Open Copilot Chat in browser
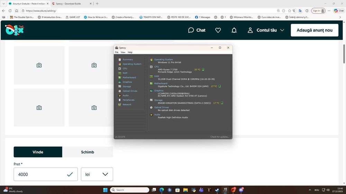The height and width of the screenshot is (194, 346). 339,11
